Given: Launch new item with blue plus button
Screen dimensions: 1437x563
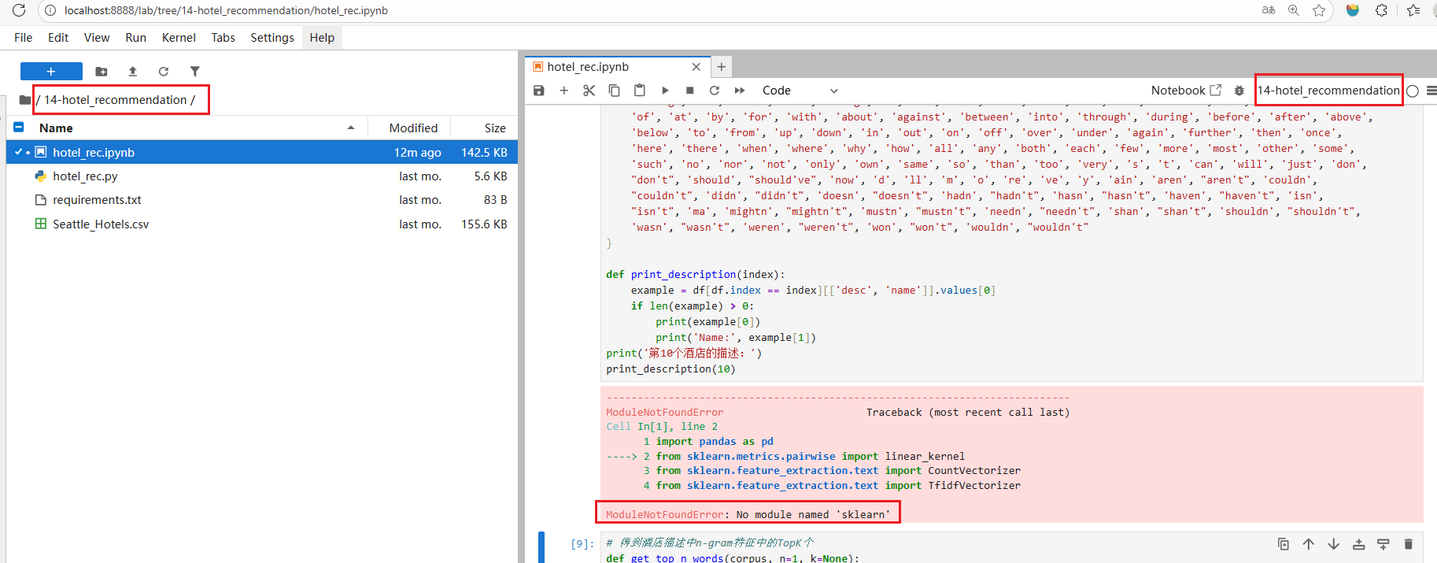Looking at the screenshot, I should 51,72.
